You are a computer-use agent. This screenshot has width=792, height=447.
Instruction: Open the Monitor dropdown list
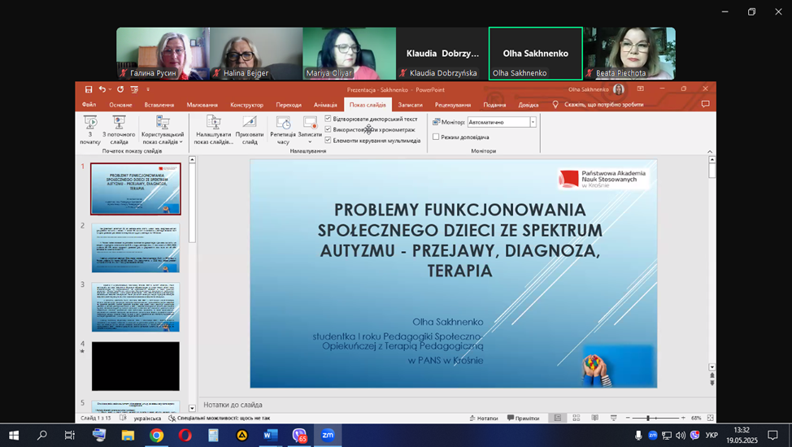pyautogui.click(x=533, y=122)
